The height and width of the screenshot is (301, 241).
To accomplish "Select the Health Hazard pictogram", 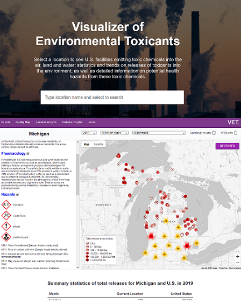I will pyautogui.click(x=6, y=237).
